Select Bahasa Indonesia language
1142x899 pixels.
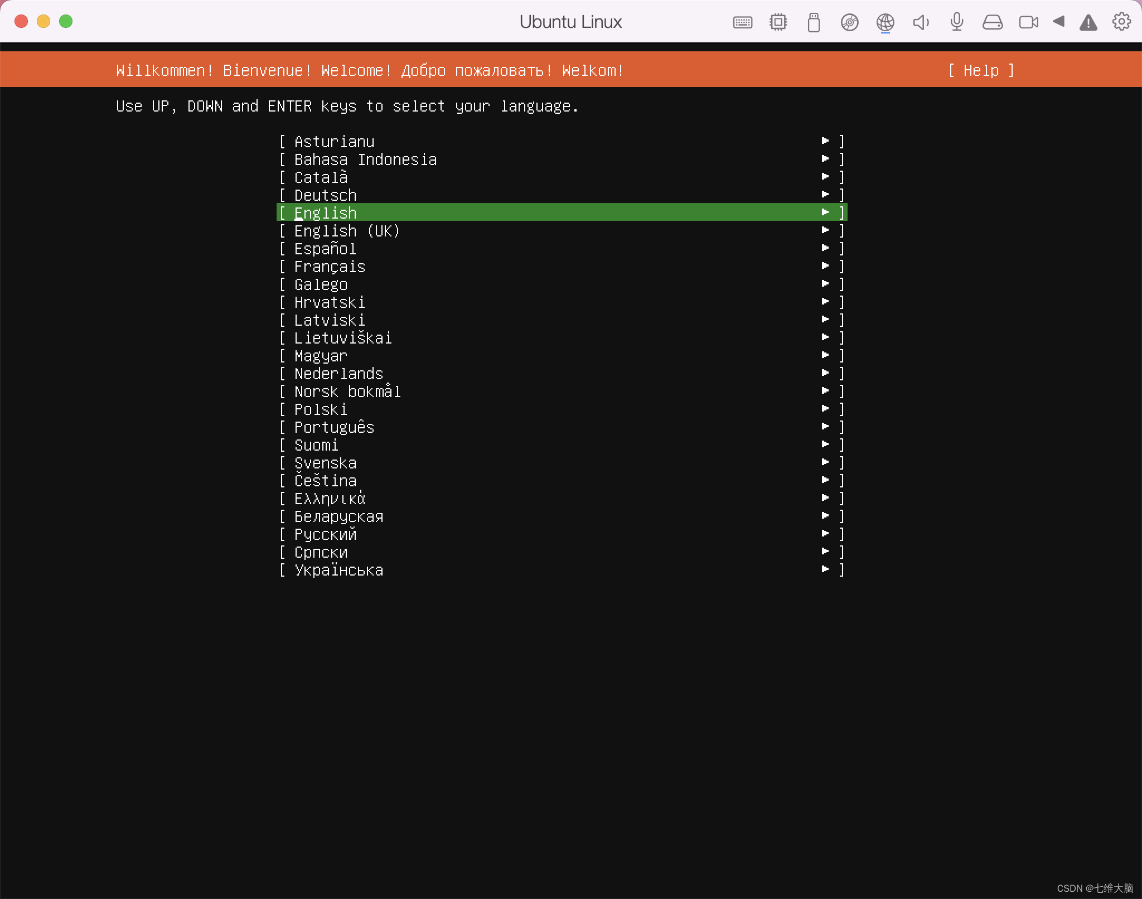point(562,159)
